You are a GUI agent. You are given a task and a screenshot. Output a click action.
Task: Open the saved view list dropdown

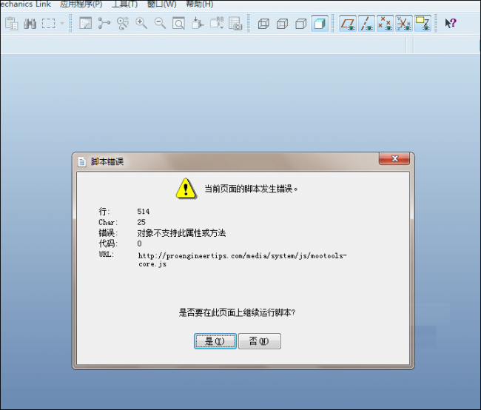click(x=217, y=24)
